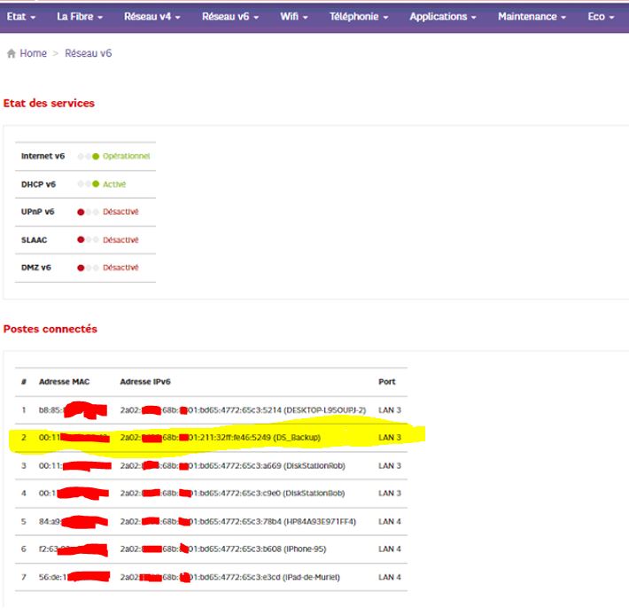The height and width of the screenshot is (615, 629).
Task: Click the Adresse IPv6 column header
Action: pyautogui.click(x=145, y=382)
